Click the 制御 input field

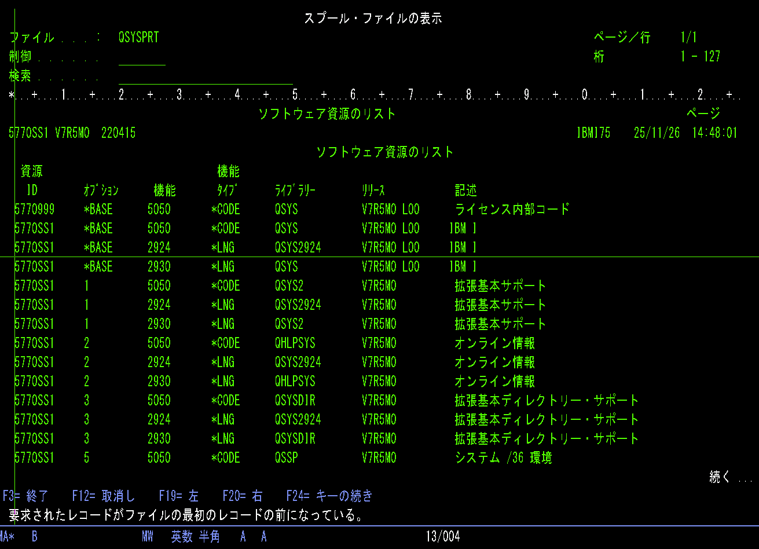(x=142, y=57)
